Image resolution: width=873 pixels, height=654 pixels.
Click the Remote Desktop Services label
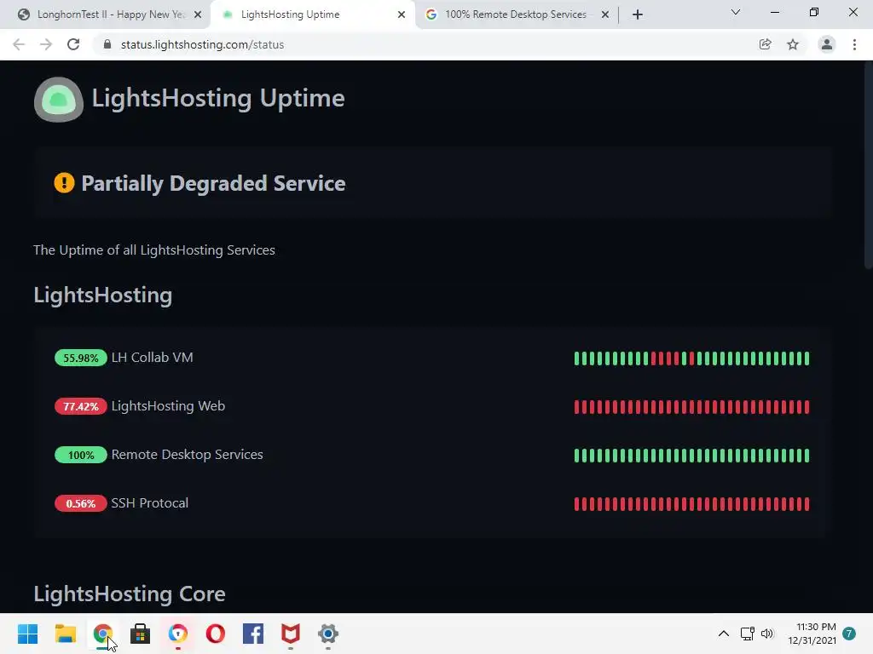tap(187, 455)
